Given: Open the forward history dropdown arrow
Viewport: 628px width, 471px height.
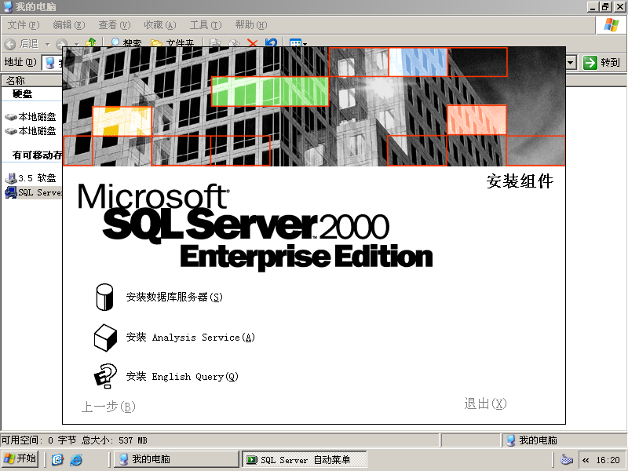Looking at the screenshot, I should (x=76, y=44).
